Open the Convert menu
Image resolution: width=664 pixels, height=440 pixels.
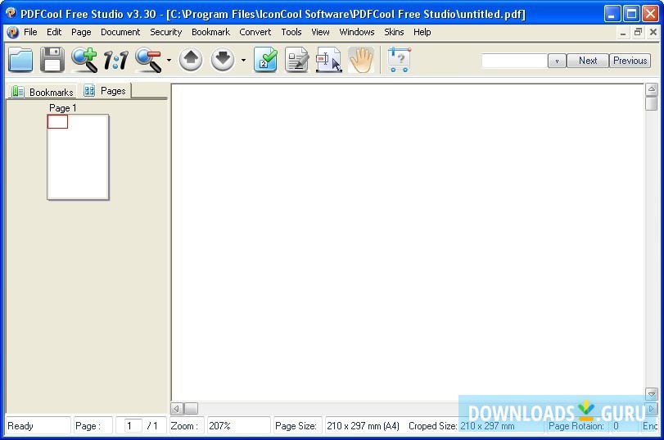point(255,32)
